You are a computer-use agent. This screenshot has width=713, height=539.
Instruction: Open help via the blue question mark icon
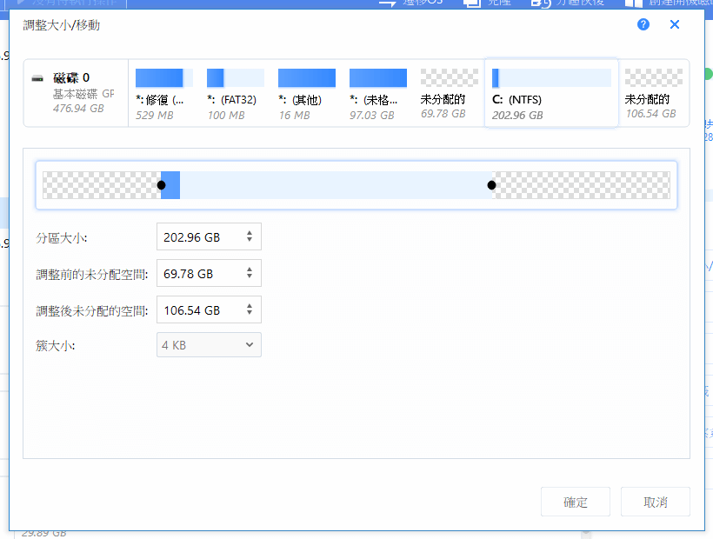click(x=643, y=24)
